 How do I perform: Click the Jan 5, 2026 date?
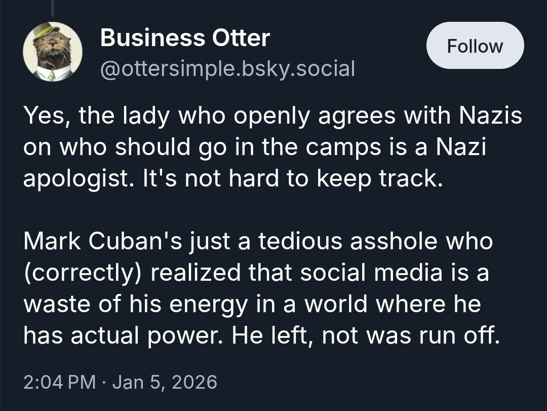(x=165, y=382)
